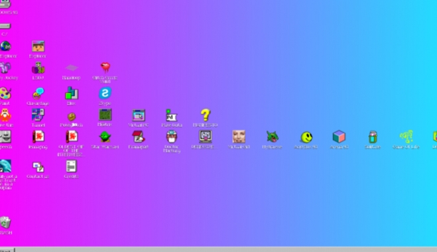Open the TRASH recycle bin

(x=5, y=222)
